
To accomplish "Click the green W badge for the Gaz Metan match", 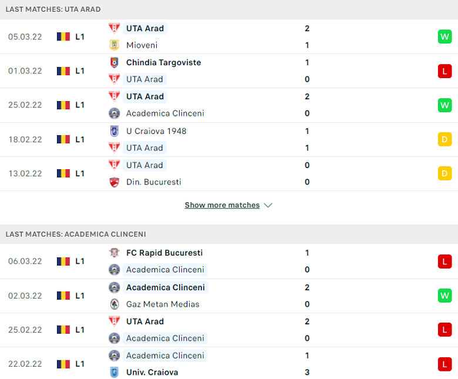I will coord(444,296).
